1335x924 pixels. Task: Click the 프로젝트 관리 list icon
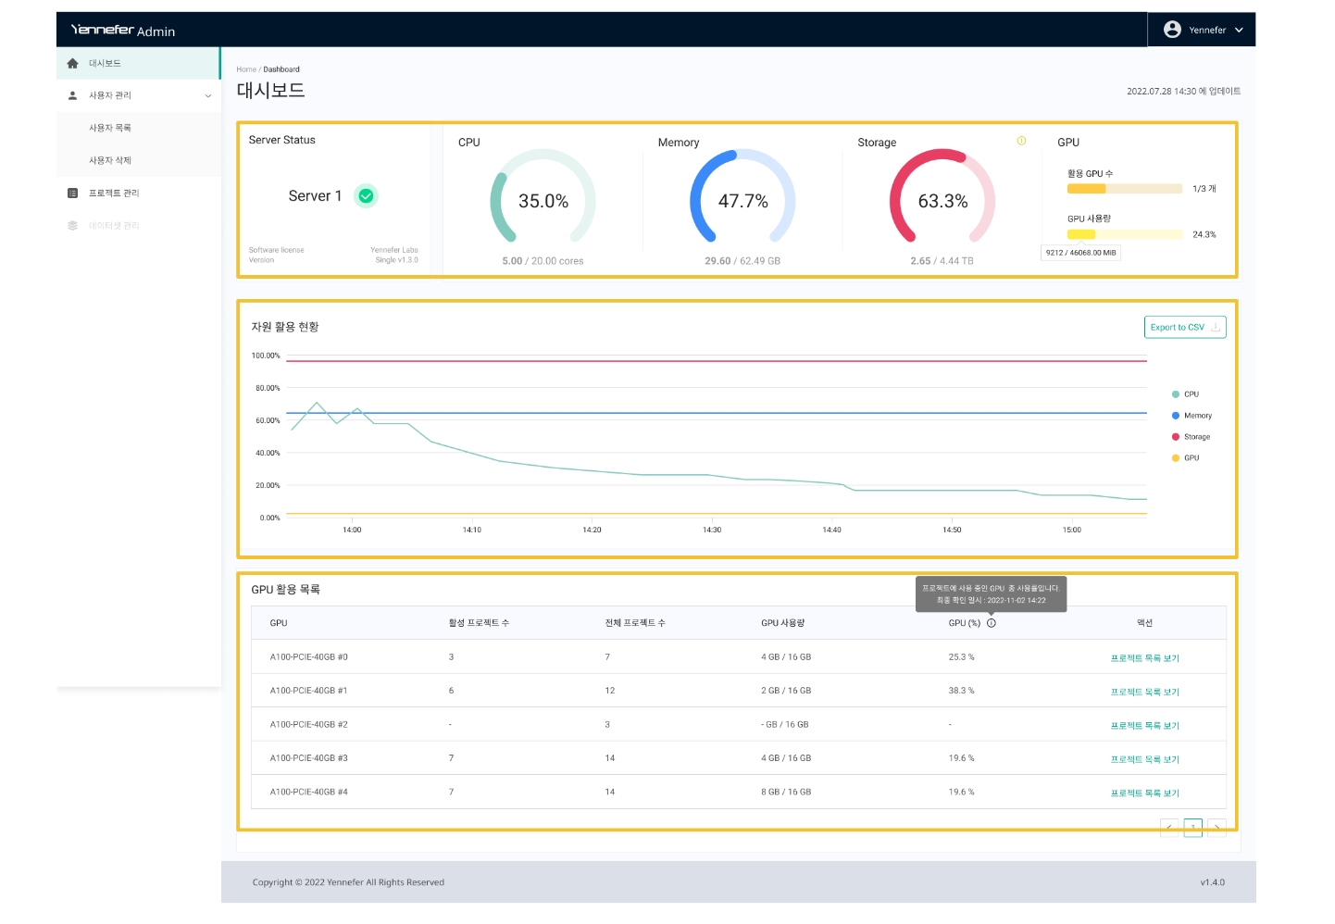(x=73, y=194)
